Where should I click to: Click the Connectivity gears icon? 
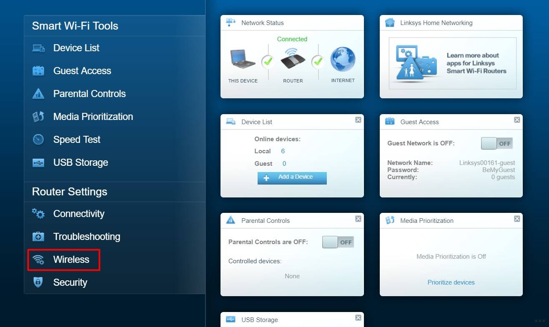38,214
